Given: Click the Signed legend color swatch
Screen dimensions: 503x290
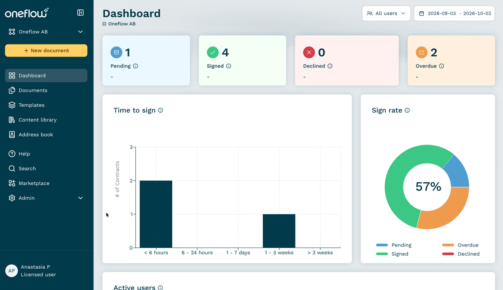Looking at the screenshot, I should point(382,254).
